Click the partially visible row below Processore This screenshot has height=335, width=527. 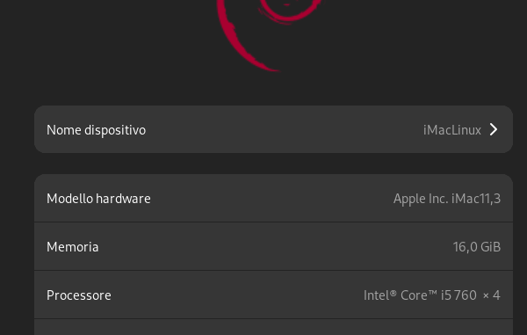coord(273,327)
